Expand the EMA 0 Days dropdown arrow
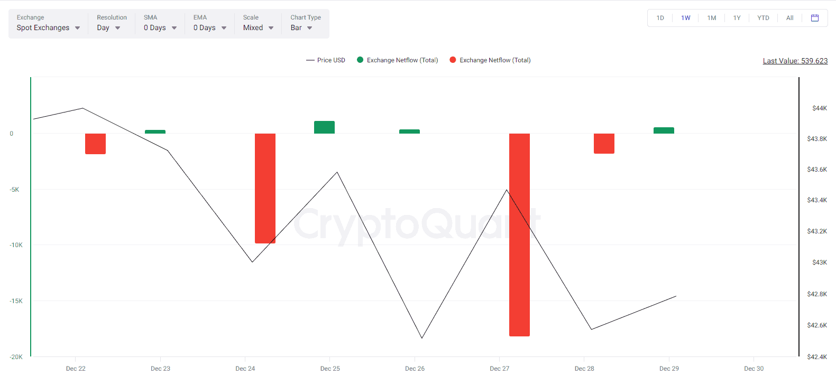The height and width of the screenshot is (376, 836). pos(224,28)
